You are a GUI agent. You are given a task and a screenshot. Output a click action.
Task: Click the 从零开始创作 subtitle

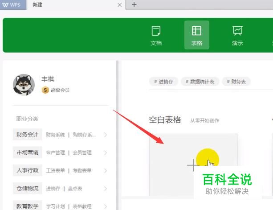pyautogui.click(x=204, y=120)
